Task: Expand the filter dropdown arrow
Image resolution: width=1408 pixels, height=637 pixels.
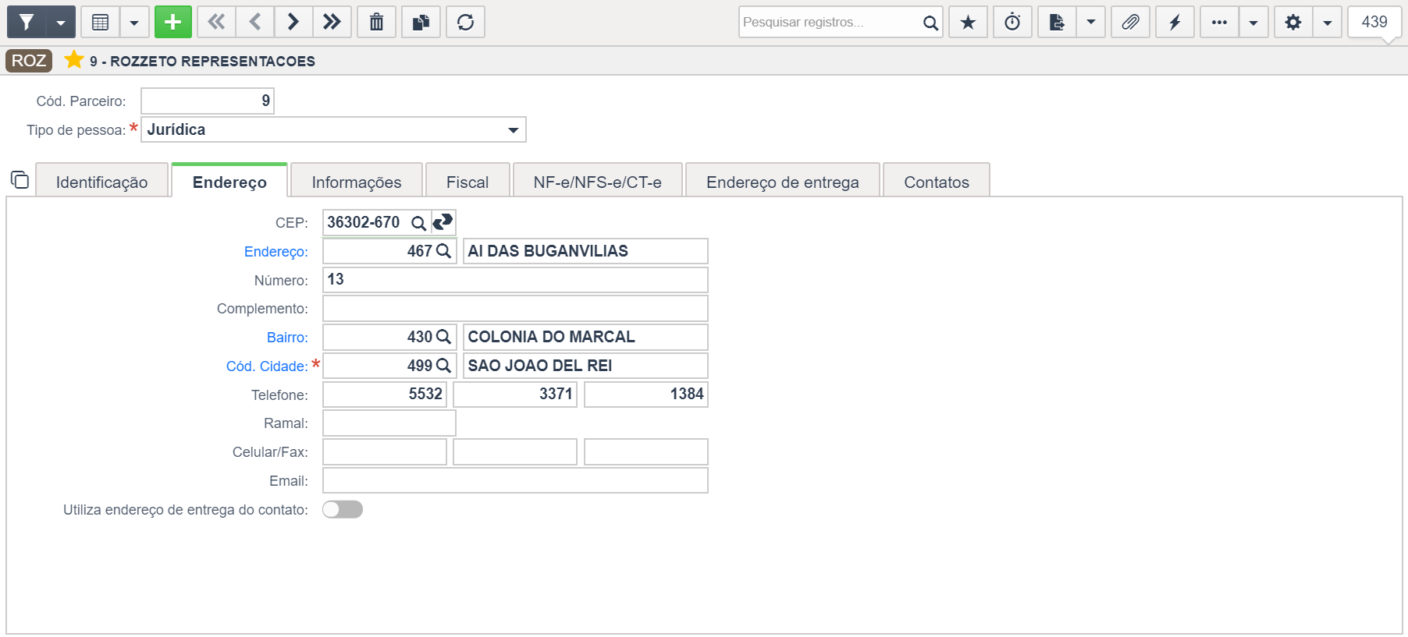Action: click(61, 22)
